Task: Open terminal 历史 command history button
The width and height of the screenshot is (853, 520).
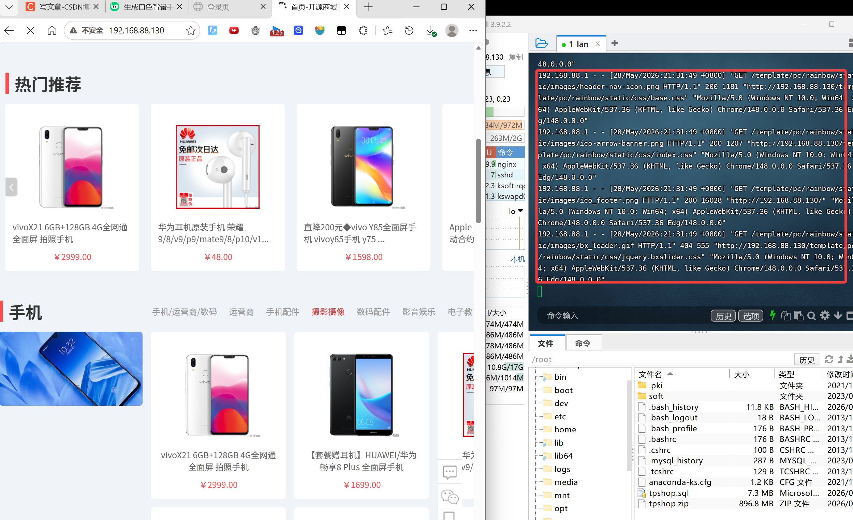Action: point(723,316)
